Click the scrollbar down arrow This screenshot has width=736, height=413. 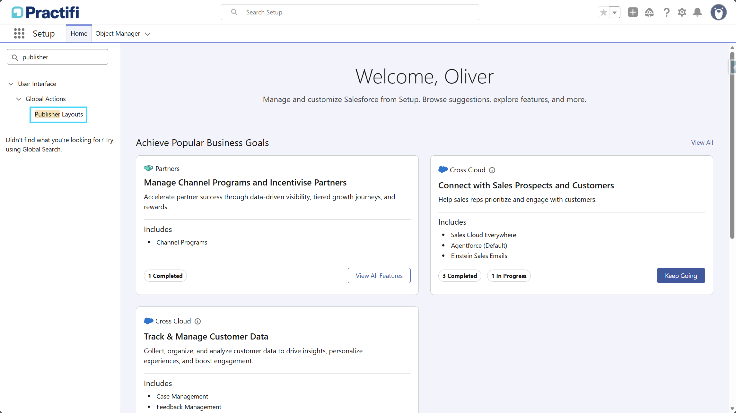point(732,409)
